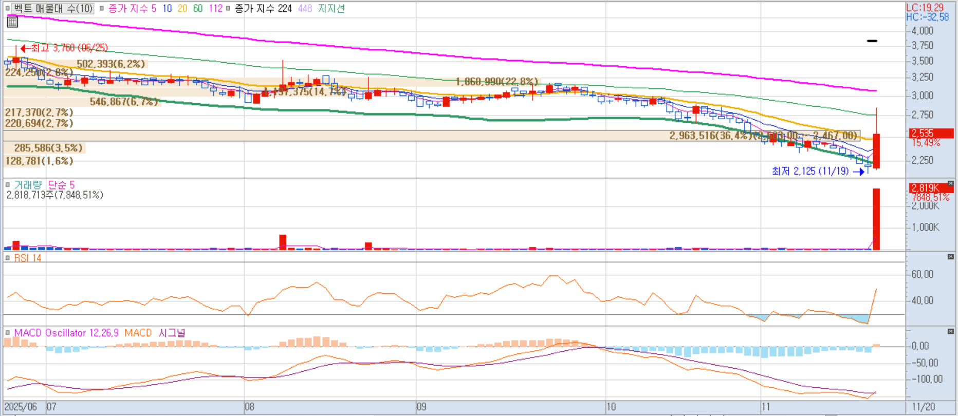Image resolution: width=958 pixels, height=416 pixels.
Task: Click the 3,000 price scale value
Action: [x=923, y=96]
